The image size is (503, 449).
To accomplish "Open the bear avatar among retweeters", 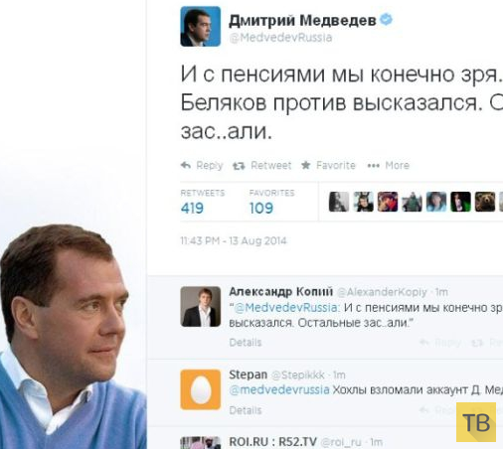I will click(x=485, y=202).
